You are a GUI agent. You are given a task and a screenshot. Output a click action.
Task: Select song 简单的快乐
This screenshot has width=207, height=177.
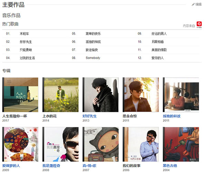tap(93, 34)
